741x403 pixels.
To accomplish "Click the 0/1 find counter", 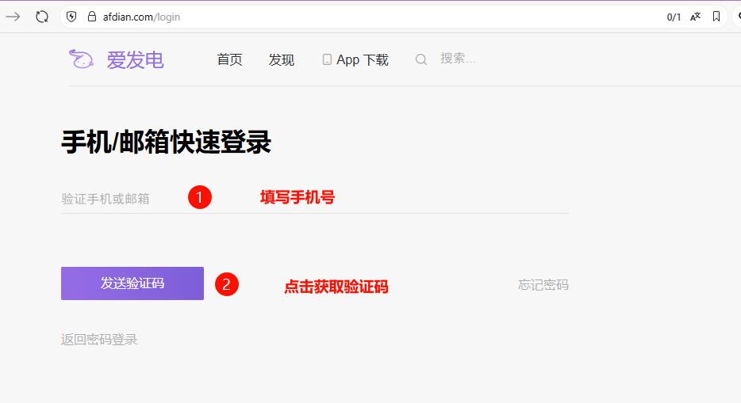I will [x=674, y=17].
